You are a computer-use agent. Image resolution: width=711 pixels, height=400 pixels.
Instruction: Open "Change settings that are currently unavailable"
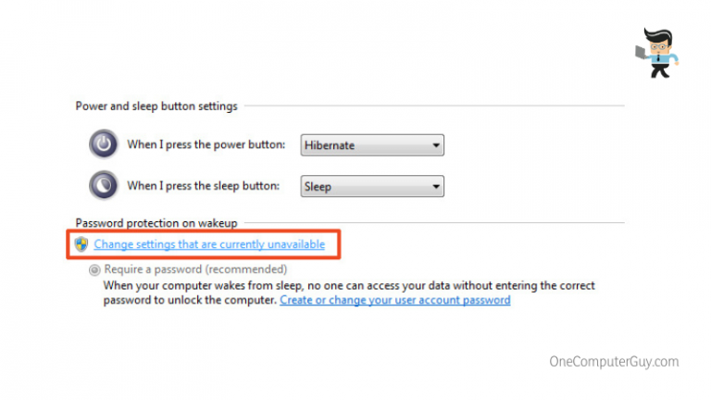209,244
